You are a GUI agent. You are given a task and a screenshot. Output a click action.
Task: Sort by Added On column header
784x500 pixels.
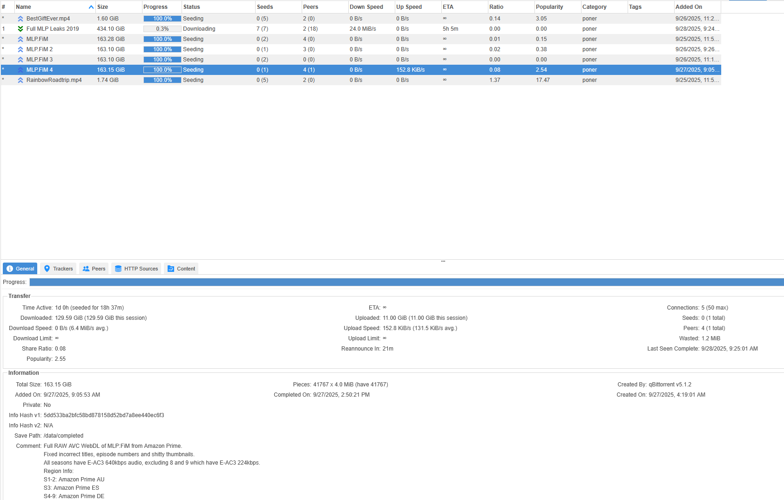click(697, 7)
